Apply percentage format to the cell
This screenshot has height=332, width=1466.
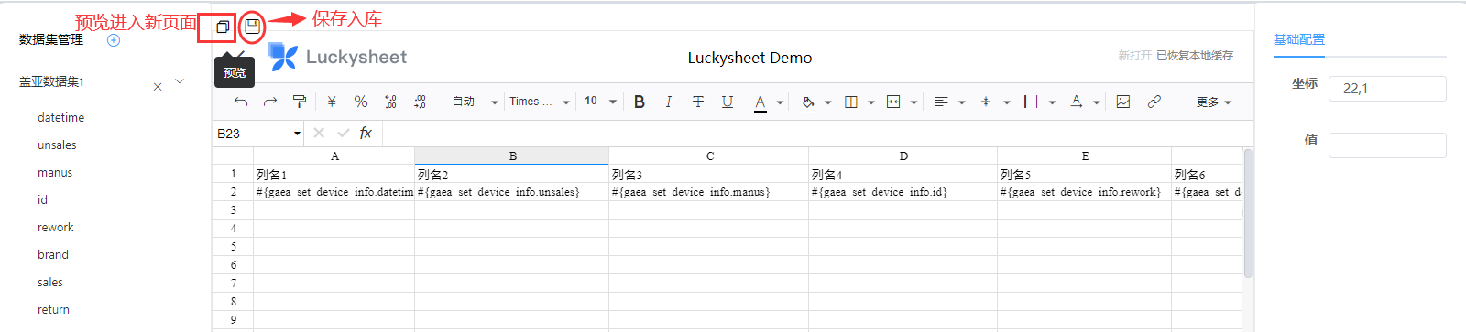point(361,102)
